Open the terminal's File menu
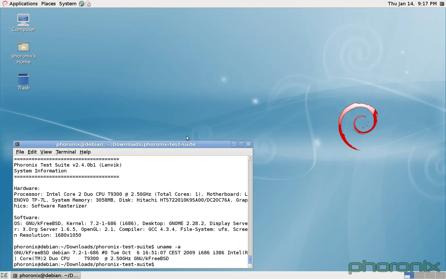The height and width of the screenshot is (279, 446). pyautogui.click(x=20, y=152)
